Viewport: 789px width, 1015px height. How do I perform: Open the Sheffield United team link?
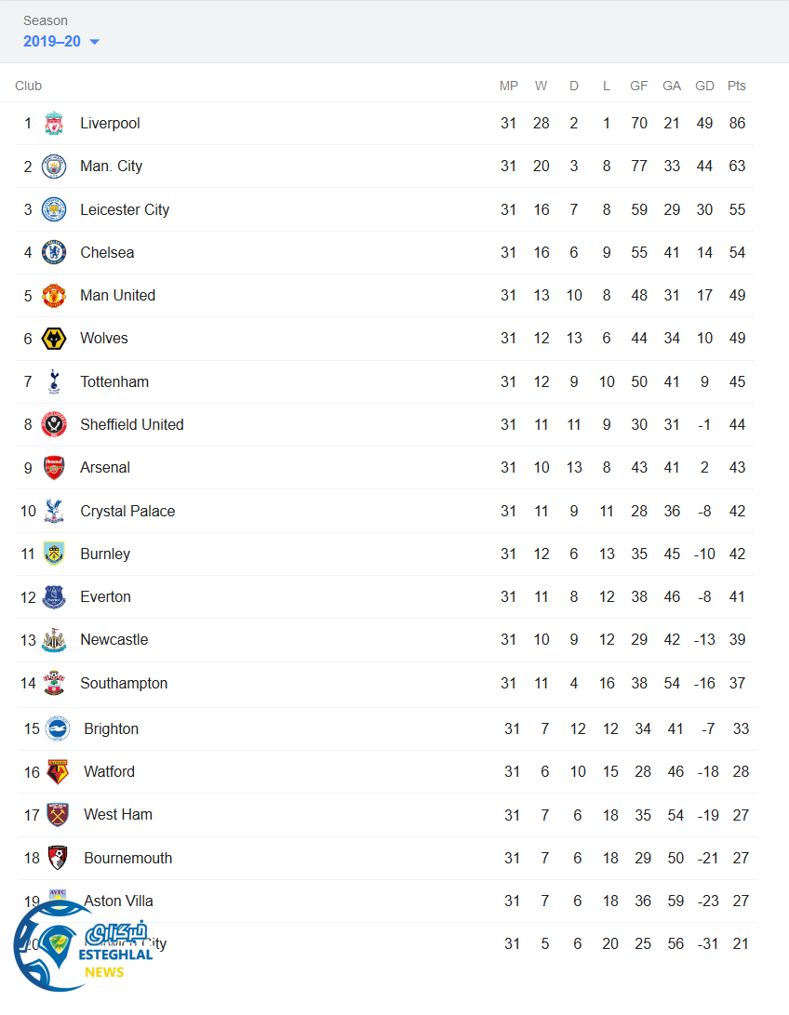pyautogui.click(x=131, y=425)
